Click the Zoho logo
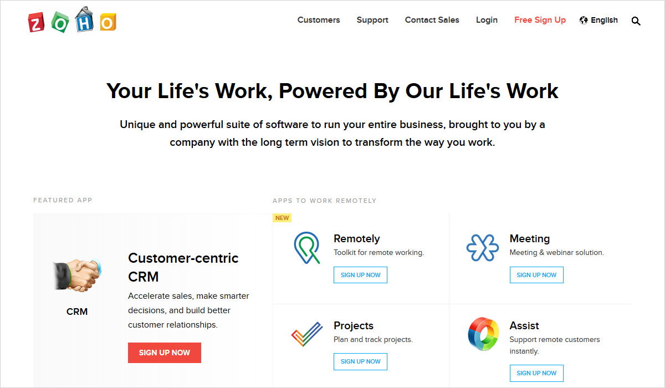This screenshot has height=388, width=665. (72, 21)
